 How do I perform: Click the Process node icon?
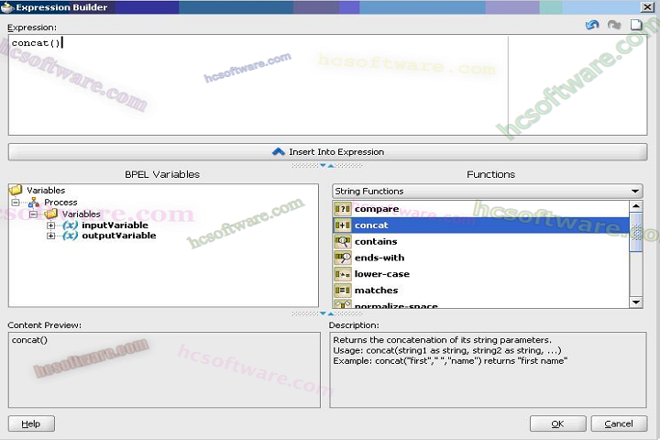tap(34, 203)
